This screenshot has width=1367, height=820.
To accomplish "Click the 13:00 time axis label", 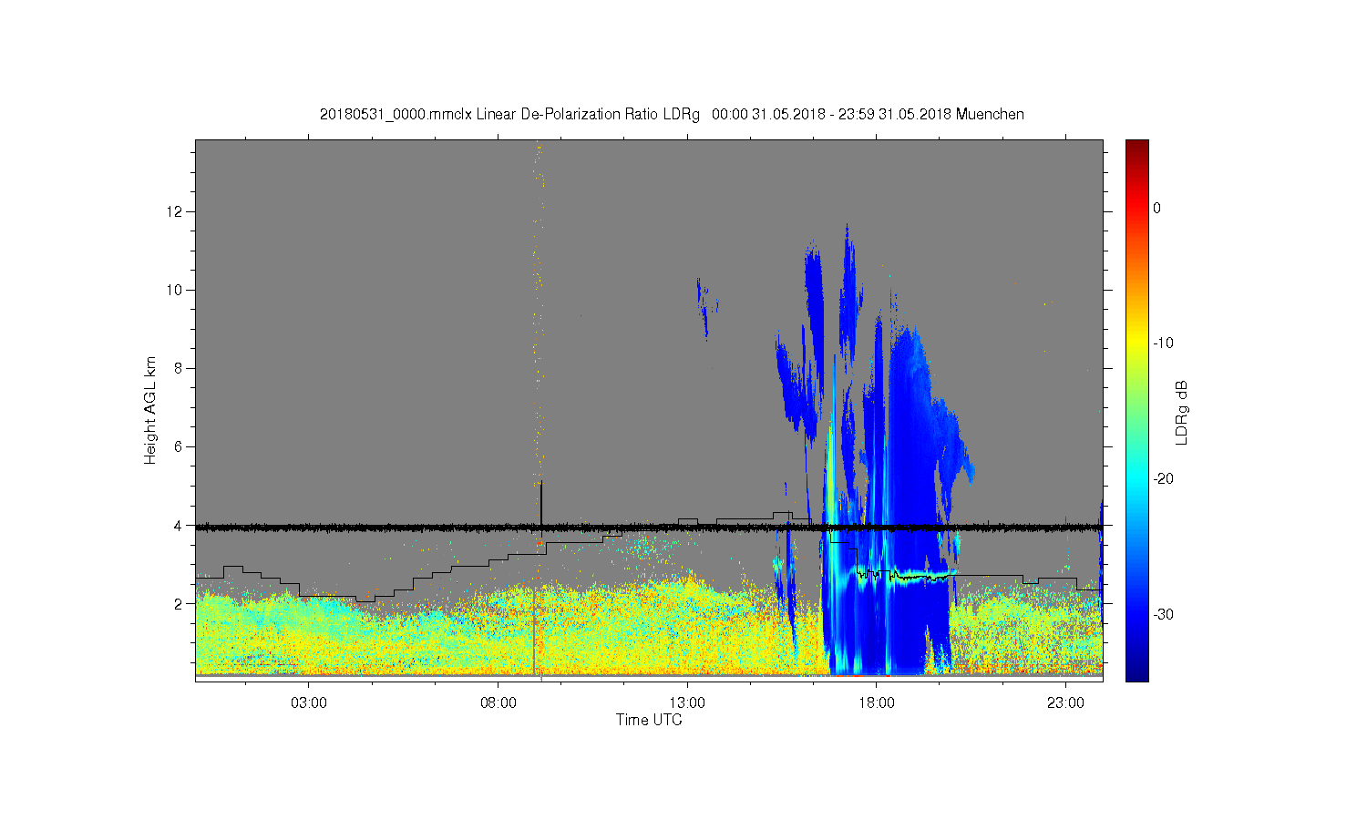I will (687, 702).
